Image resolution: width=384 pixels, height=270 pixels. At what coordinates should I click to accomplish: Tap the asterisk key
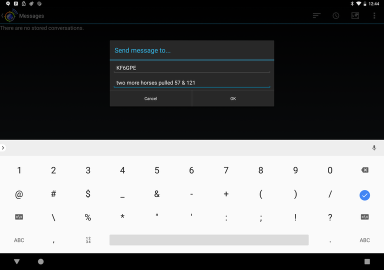pos(122,216)
